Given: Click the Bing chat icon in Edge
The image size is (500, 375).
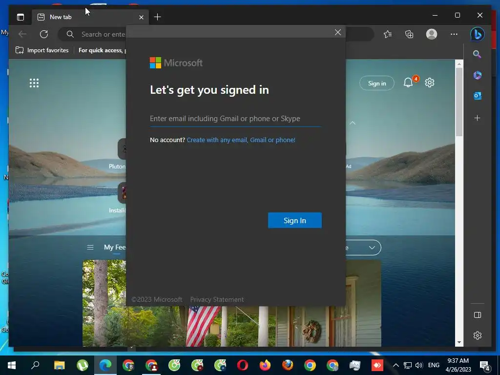Looking at the screenshot, I should [478, 34].
